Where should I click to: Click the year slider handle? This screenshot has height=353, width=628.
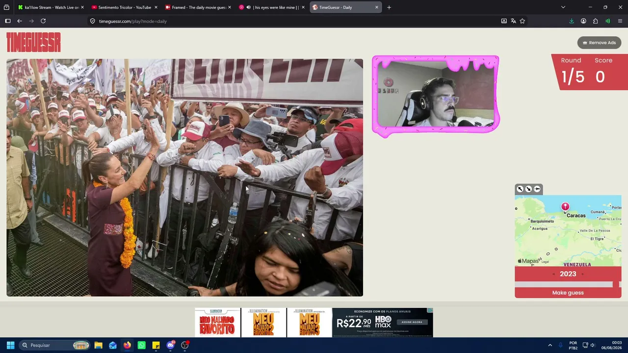click(x=616, y=284)
